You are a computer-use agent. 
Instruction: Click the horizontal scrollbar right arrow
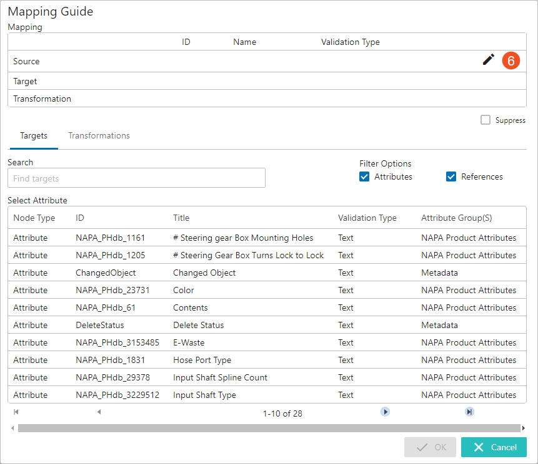(524, 428)
